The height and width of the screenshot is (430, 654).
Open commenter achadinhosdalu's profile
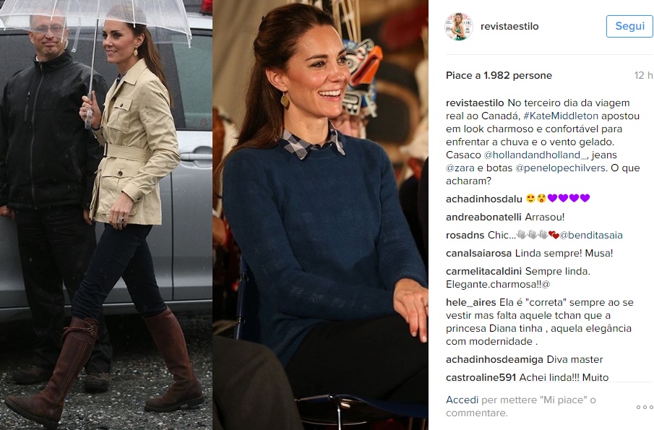pos(484,199)
